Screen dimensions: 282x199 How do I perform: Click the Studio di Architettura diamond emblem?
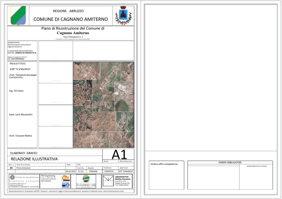(12, 177)
